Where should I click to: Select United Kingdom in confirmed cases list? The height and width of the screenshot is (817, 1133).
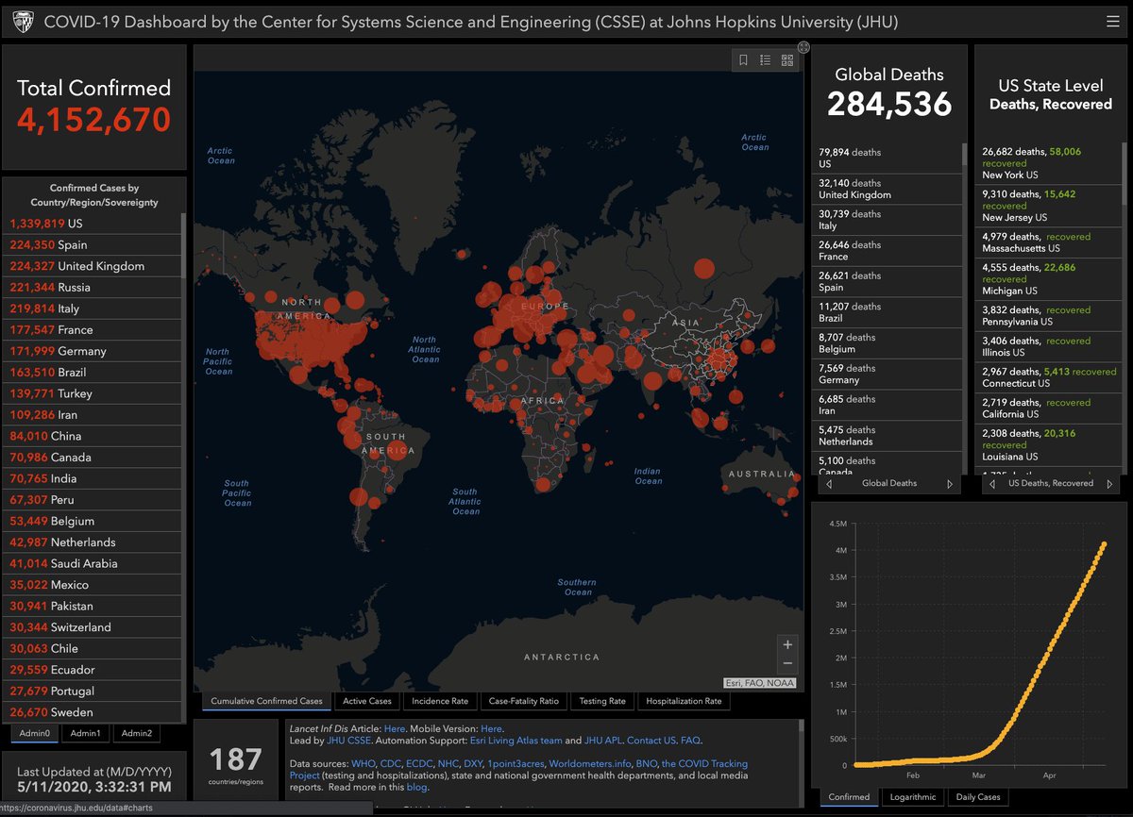coord(93,266)
